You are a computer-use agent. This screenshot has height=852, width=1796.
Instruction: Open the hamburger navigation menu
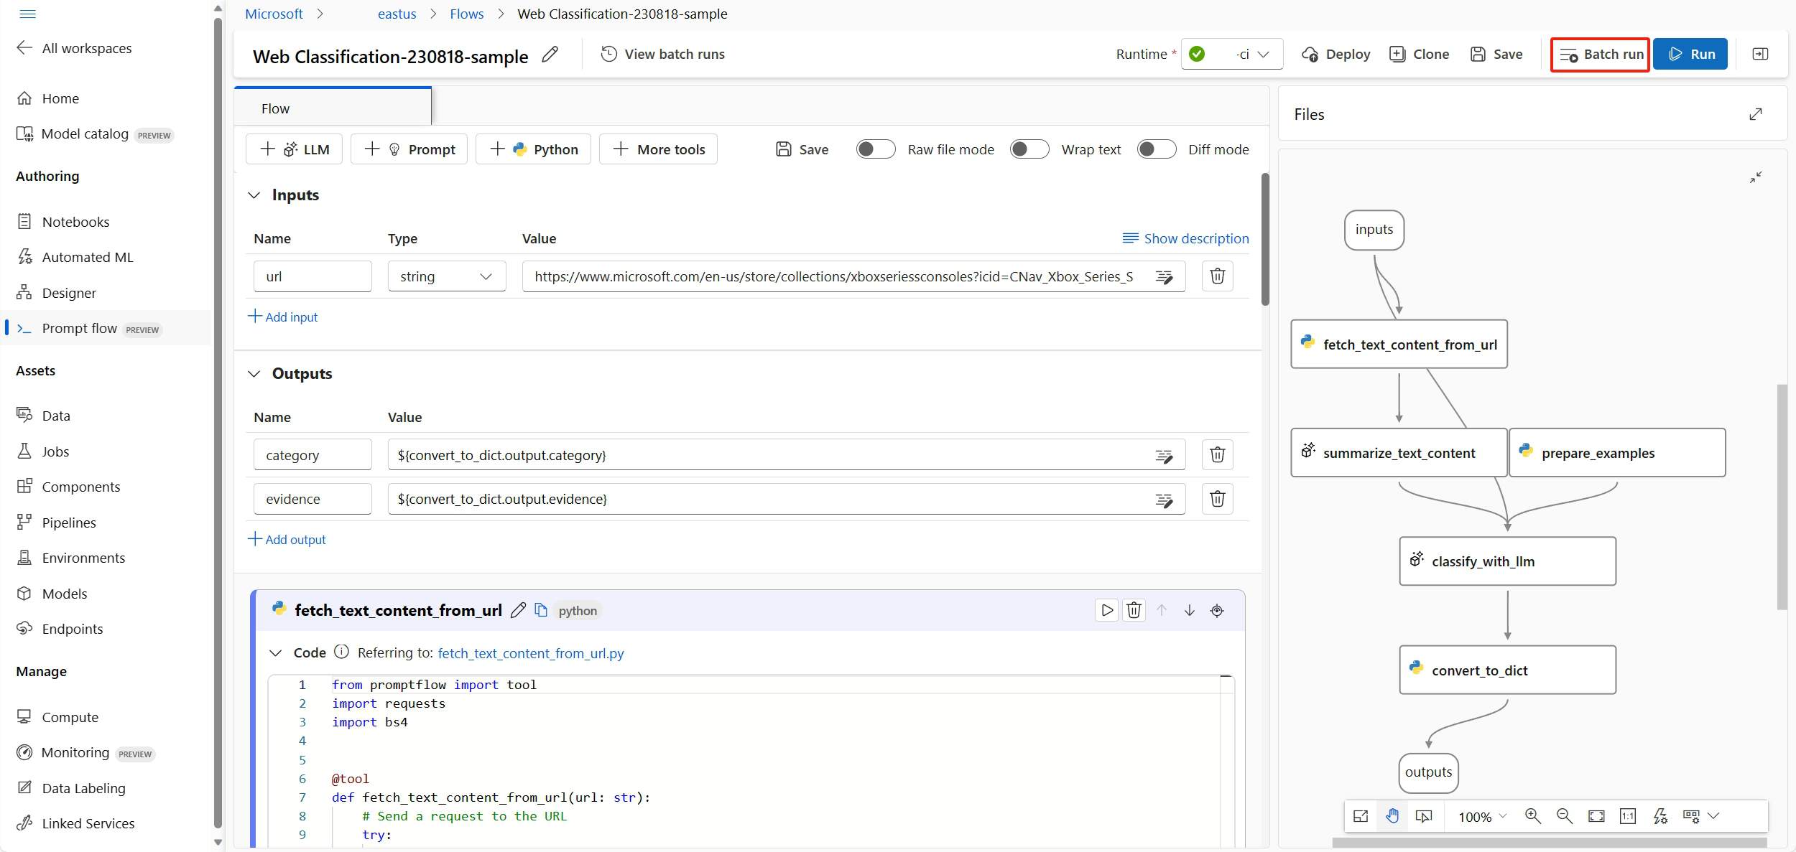click(x=27, y=14)
